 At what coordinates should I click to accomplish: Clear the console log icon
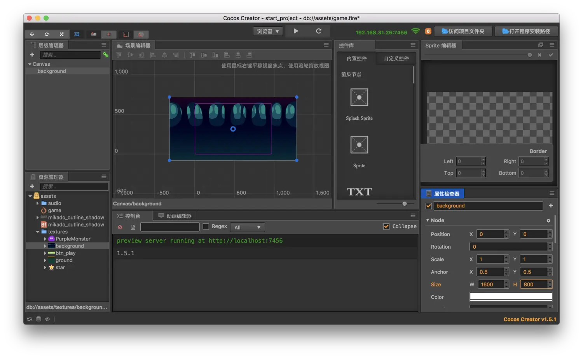[120, 227]
